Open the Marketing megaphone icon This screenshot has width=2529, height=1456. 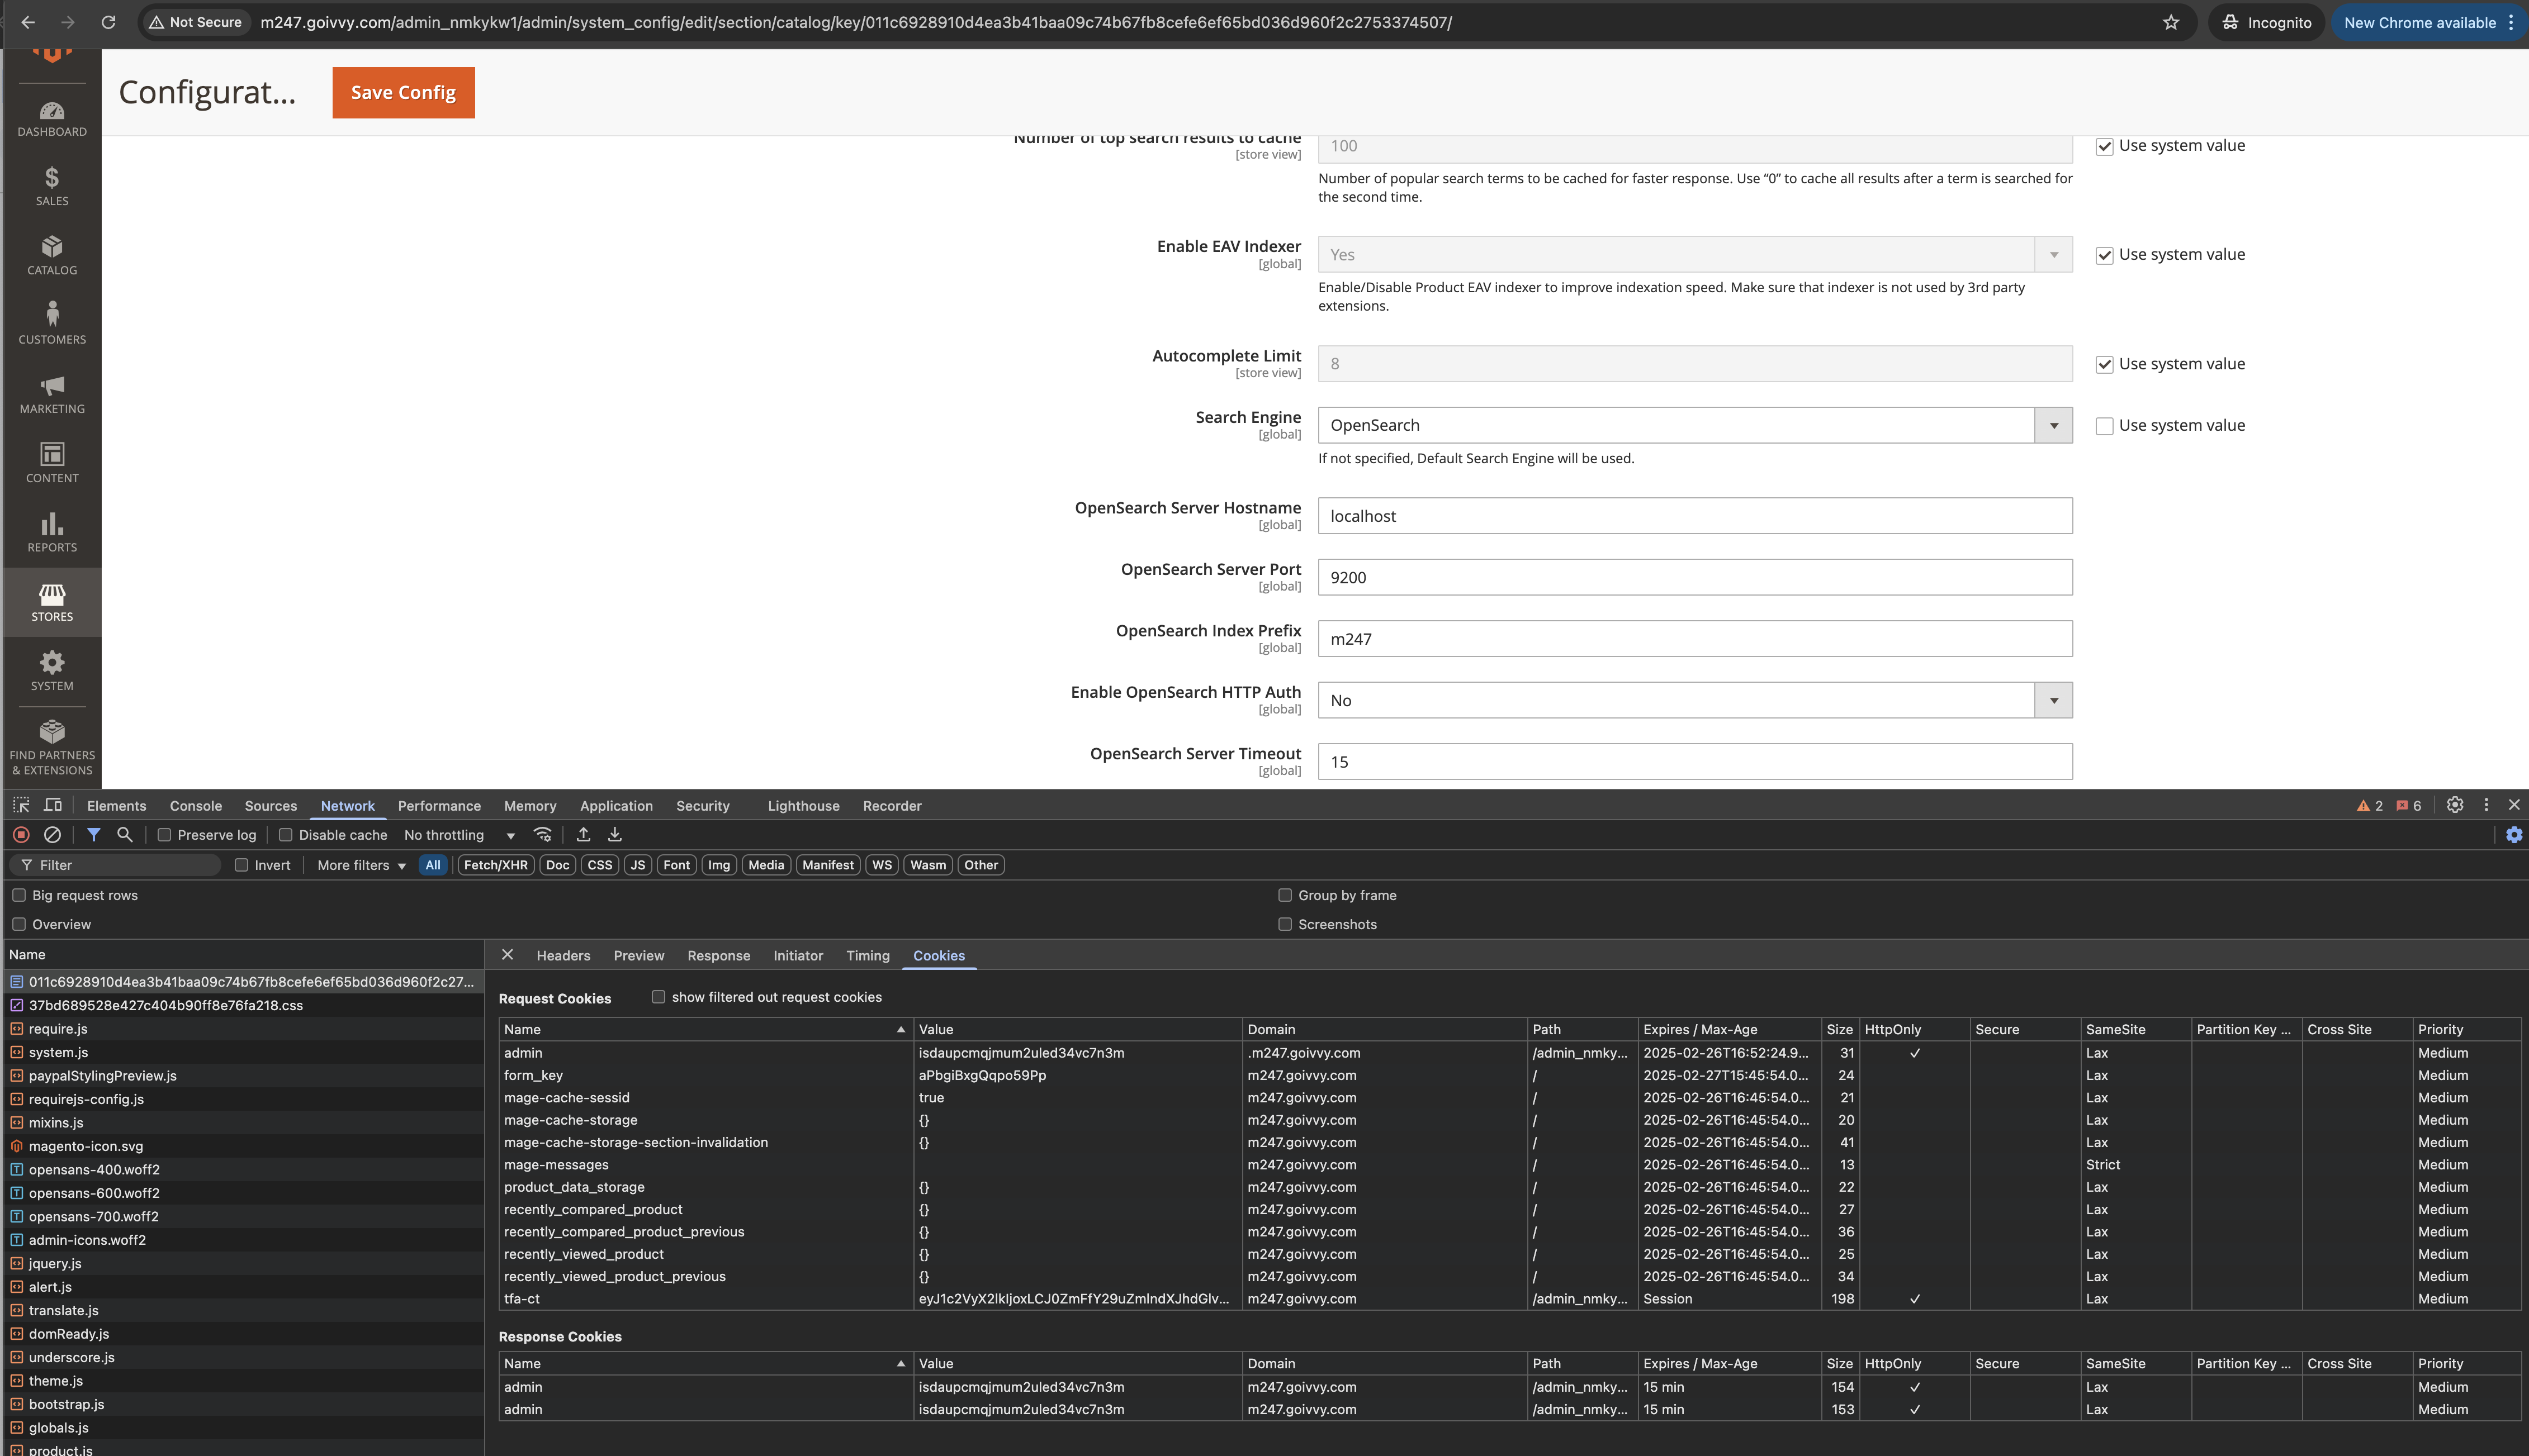[x=52, y=386]
